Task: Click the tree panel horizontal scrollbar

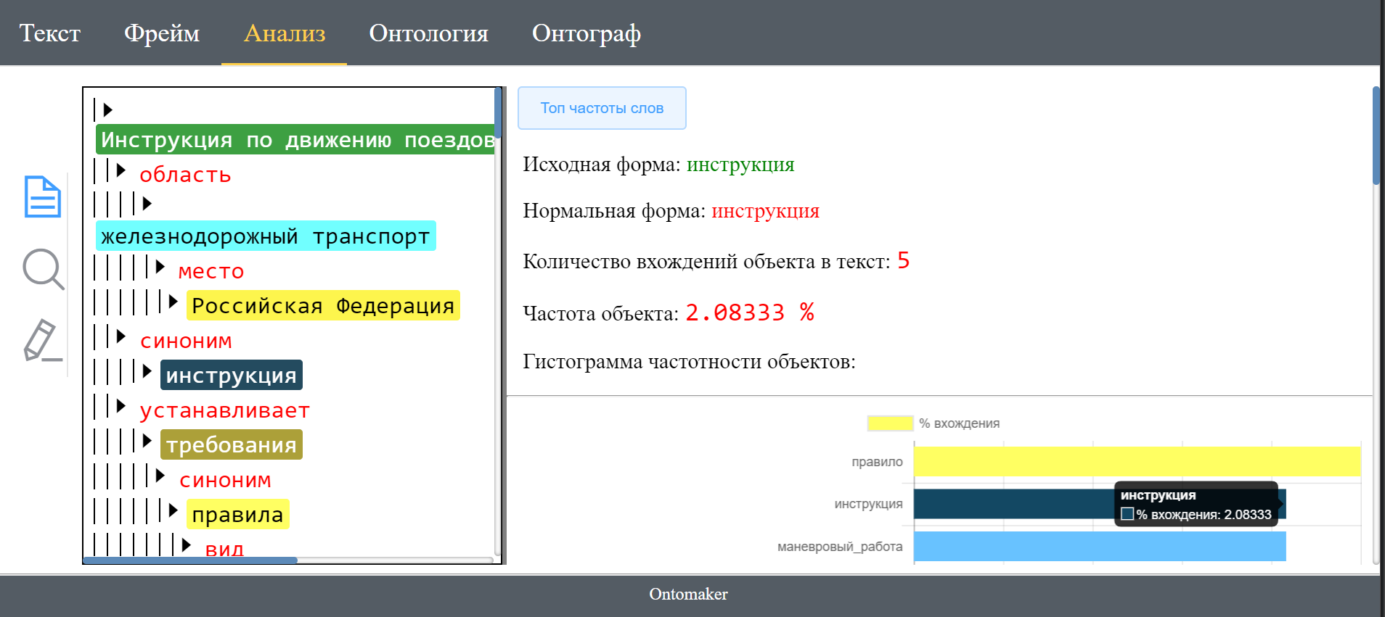Action: [x=190, y=560]
